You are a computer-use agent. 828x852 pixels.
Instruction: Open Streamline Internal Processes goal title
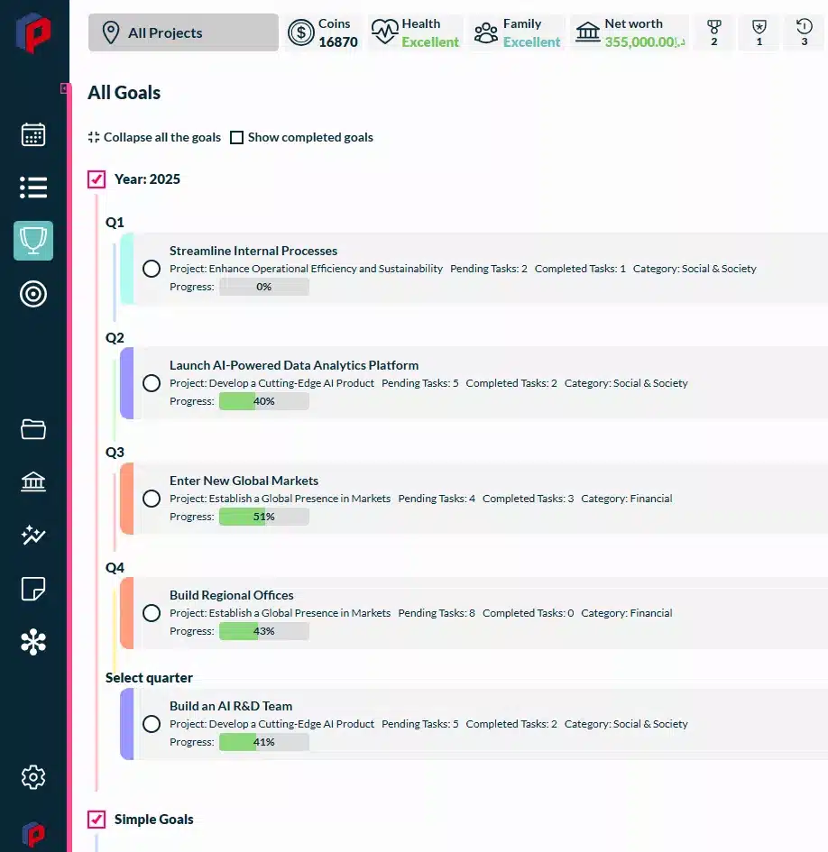click(x=253, y=251)
